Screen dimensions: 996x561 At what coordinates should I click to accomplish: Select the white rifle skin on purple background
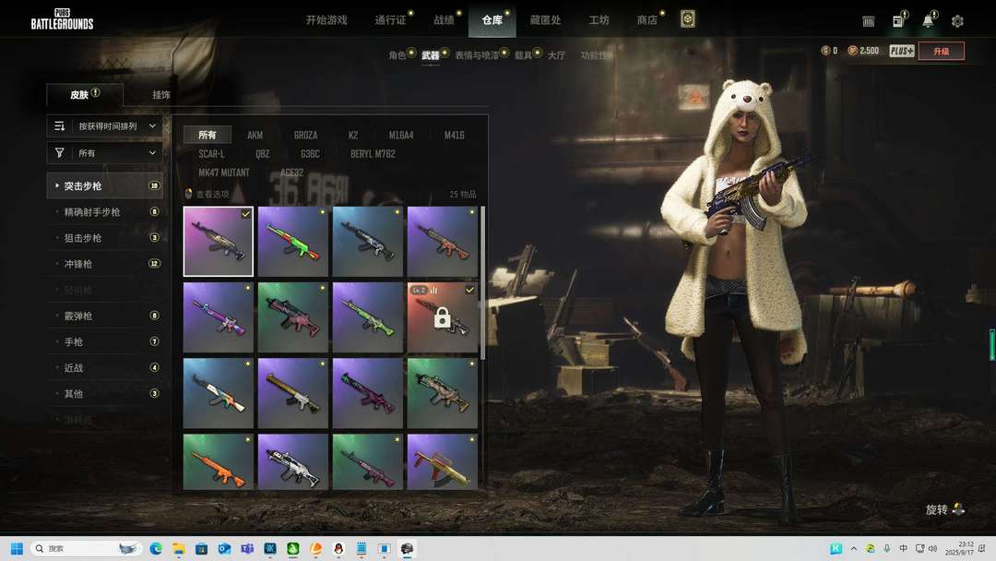293,462
